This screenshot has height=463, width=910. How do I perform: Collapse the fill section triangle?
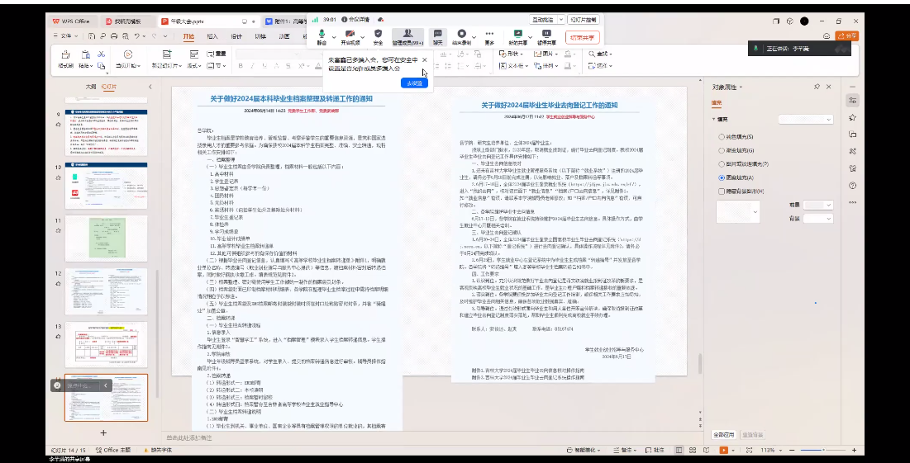pyautogui.click(x=715, y=120)
